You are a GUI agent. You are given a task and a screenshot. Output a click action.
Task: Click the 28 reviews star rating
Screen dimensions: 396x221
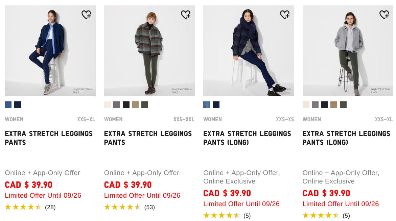pos(23,207)
